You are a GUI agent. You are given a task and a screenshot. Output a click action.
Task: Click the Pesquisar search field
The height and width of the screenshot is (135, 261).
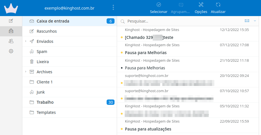tap(181, 21)
